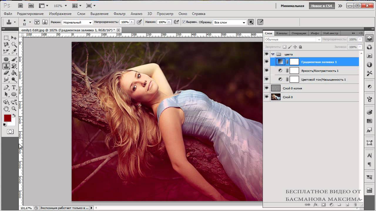Open the Фильтр menu

tap(119, 14)
